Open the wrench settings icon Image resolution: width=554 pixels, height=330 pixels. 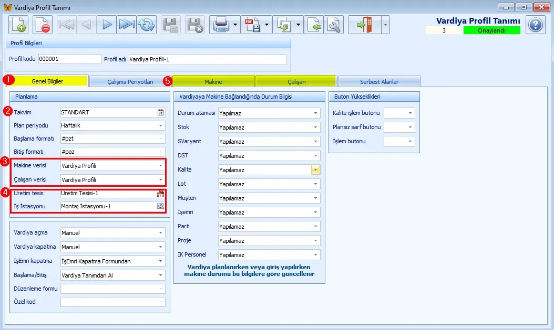pos(334,25)
